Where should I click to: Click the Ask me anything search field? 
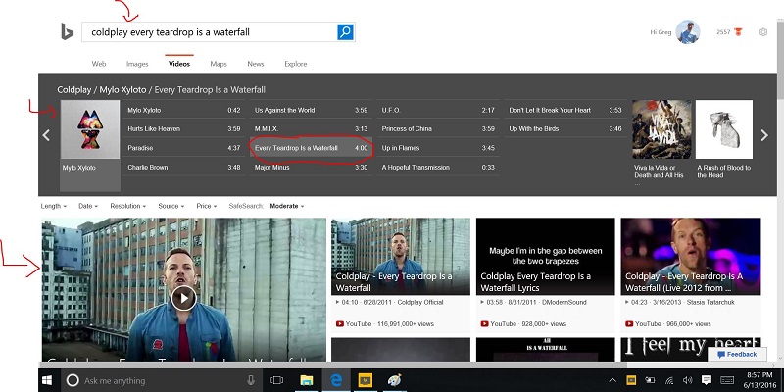click(163, 380)
